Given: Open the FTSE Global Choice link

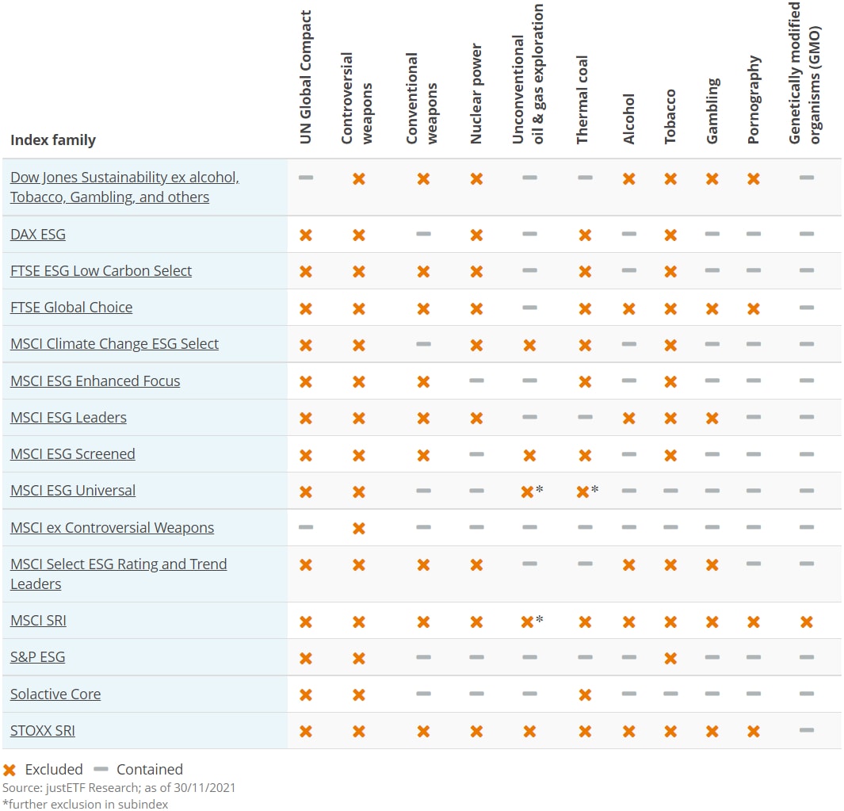Looking at the screenshot, I should click(71, 308).
